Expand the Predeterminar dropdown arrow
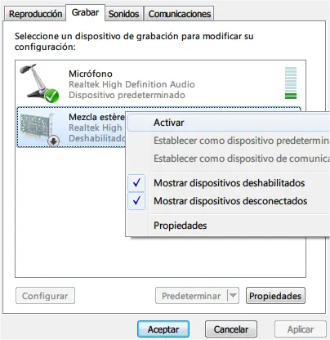This screenshot has width=330, height=340. click(233, 296)
